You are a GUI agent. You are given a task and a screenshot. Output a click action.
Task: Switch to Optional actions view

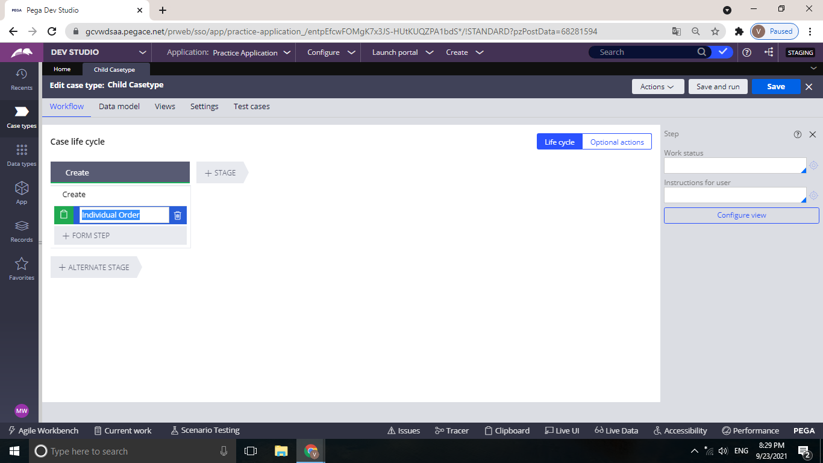(617, 142)
